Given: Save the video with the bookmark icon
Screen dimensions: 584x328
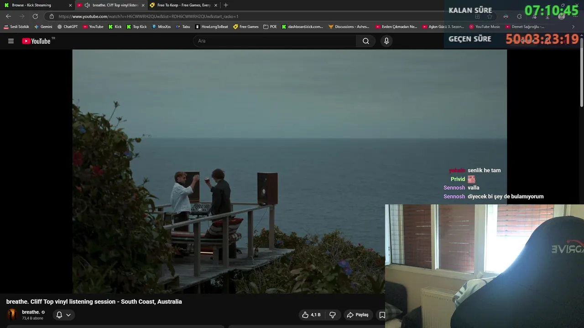Looking at the screenshot, I should click(x=382, y=315).
